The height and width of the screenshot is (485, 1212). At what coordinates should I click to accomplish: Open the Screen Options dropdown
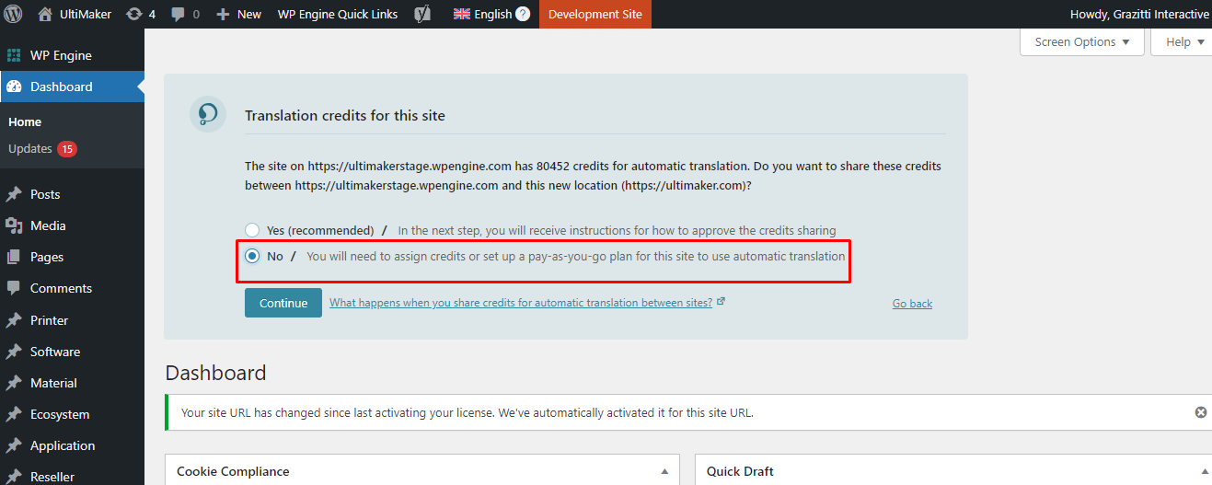click(1082, 42)
